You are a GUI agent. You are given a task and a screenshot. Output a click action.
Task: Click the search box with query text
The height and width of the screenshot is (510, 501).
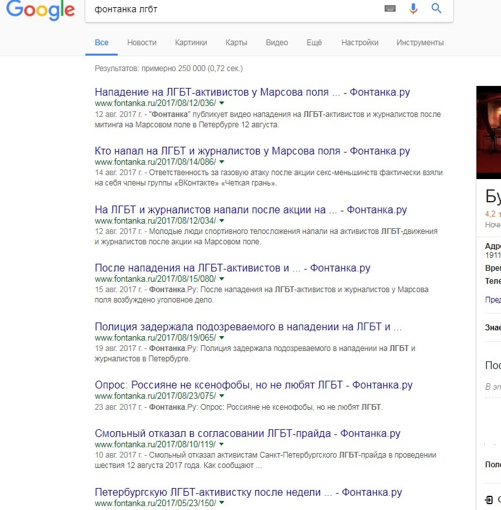pos(233,10)
